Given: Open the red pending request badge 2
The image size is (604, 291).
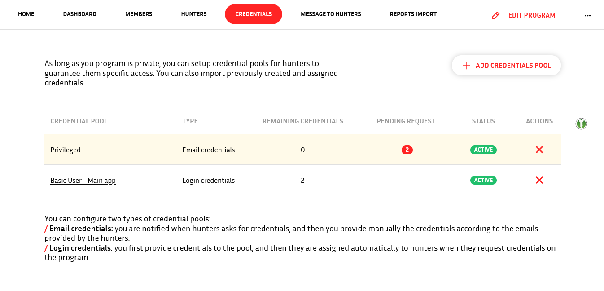Looking at the screenshot, I should coord(407,150).
